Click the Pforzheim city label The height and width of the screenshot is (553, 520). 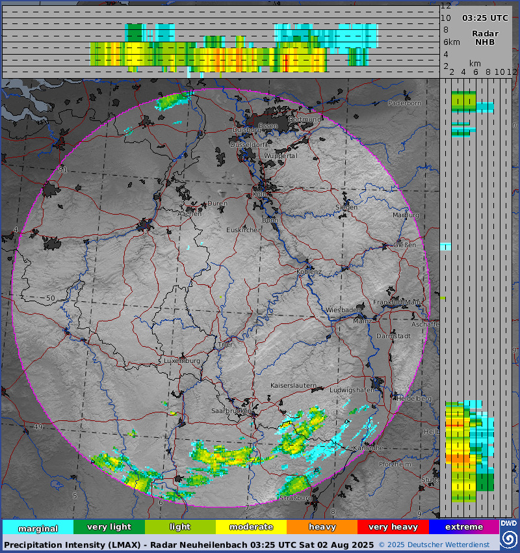click(x=395, y=464)
